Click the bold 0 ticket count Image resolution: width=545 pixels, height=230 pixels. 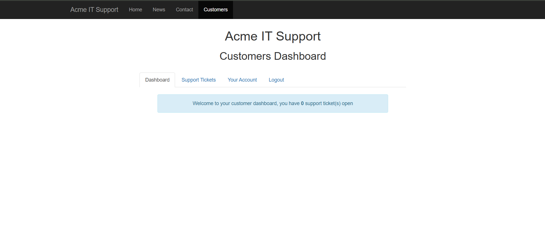click(302, 104)
